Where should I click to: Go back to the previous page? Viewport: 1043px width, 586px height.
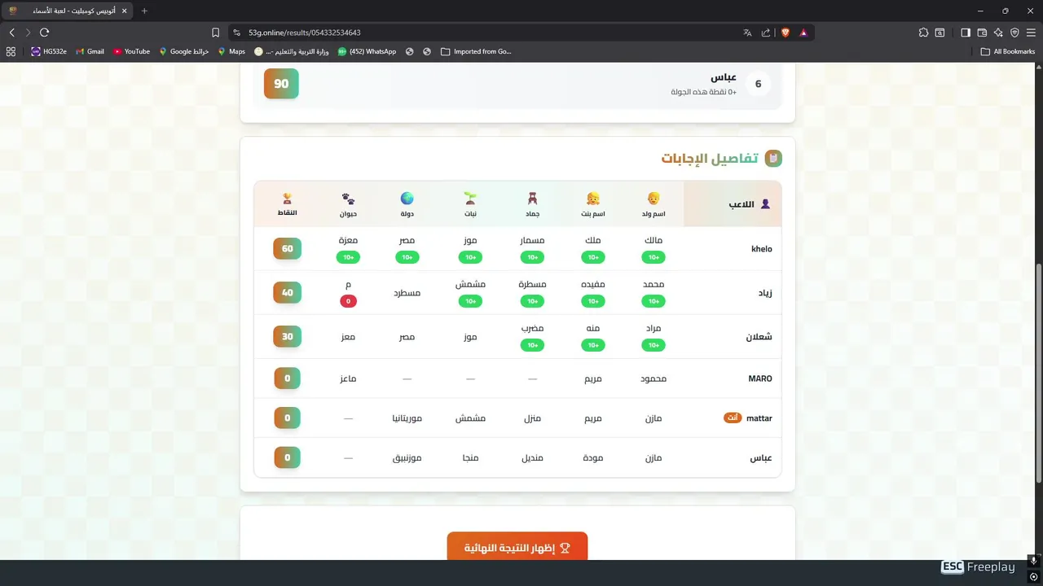pos(11,33)
